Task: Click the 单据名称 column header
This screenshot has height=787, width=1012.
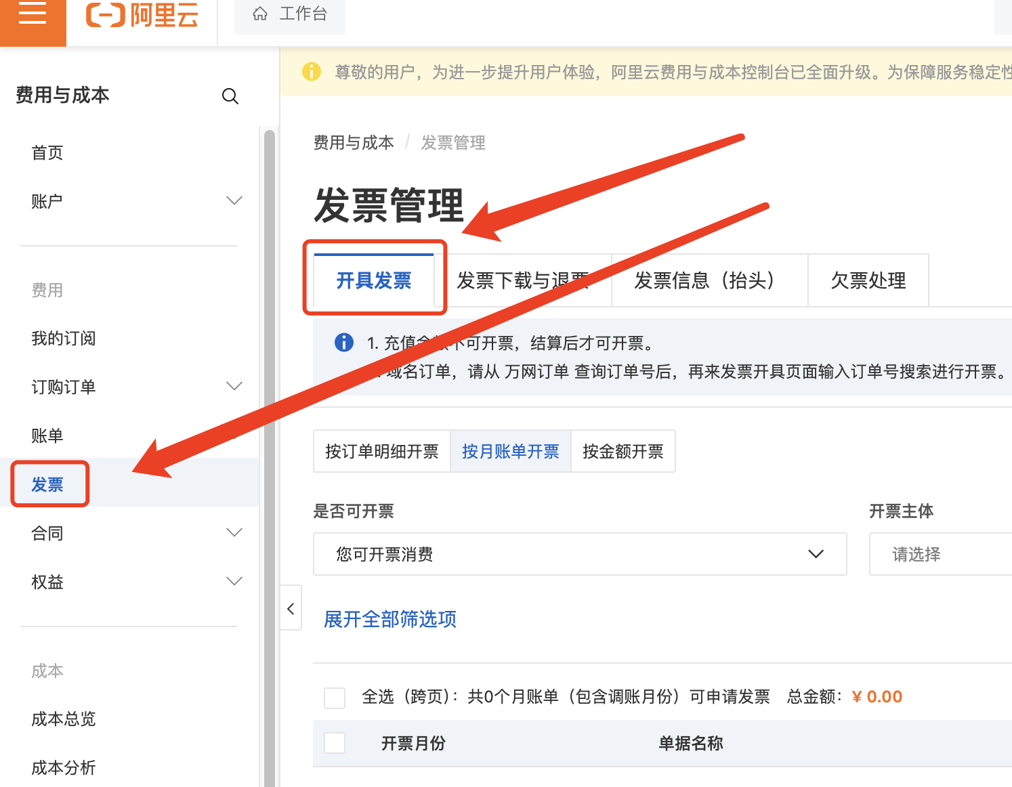Action: 691,744
